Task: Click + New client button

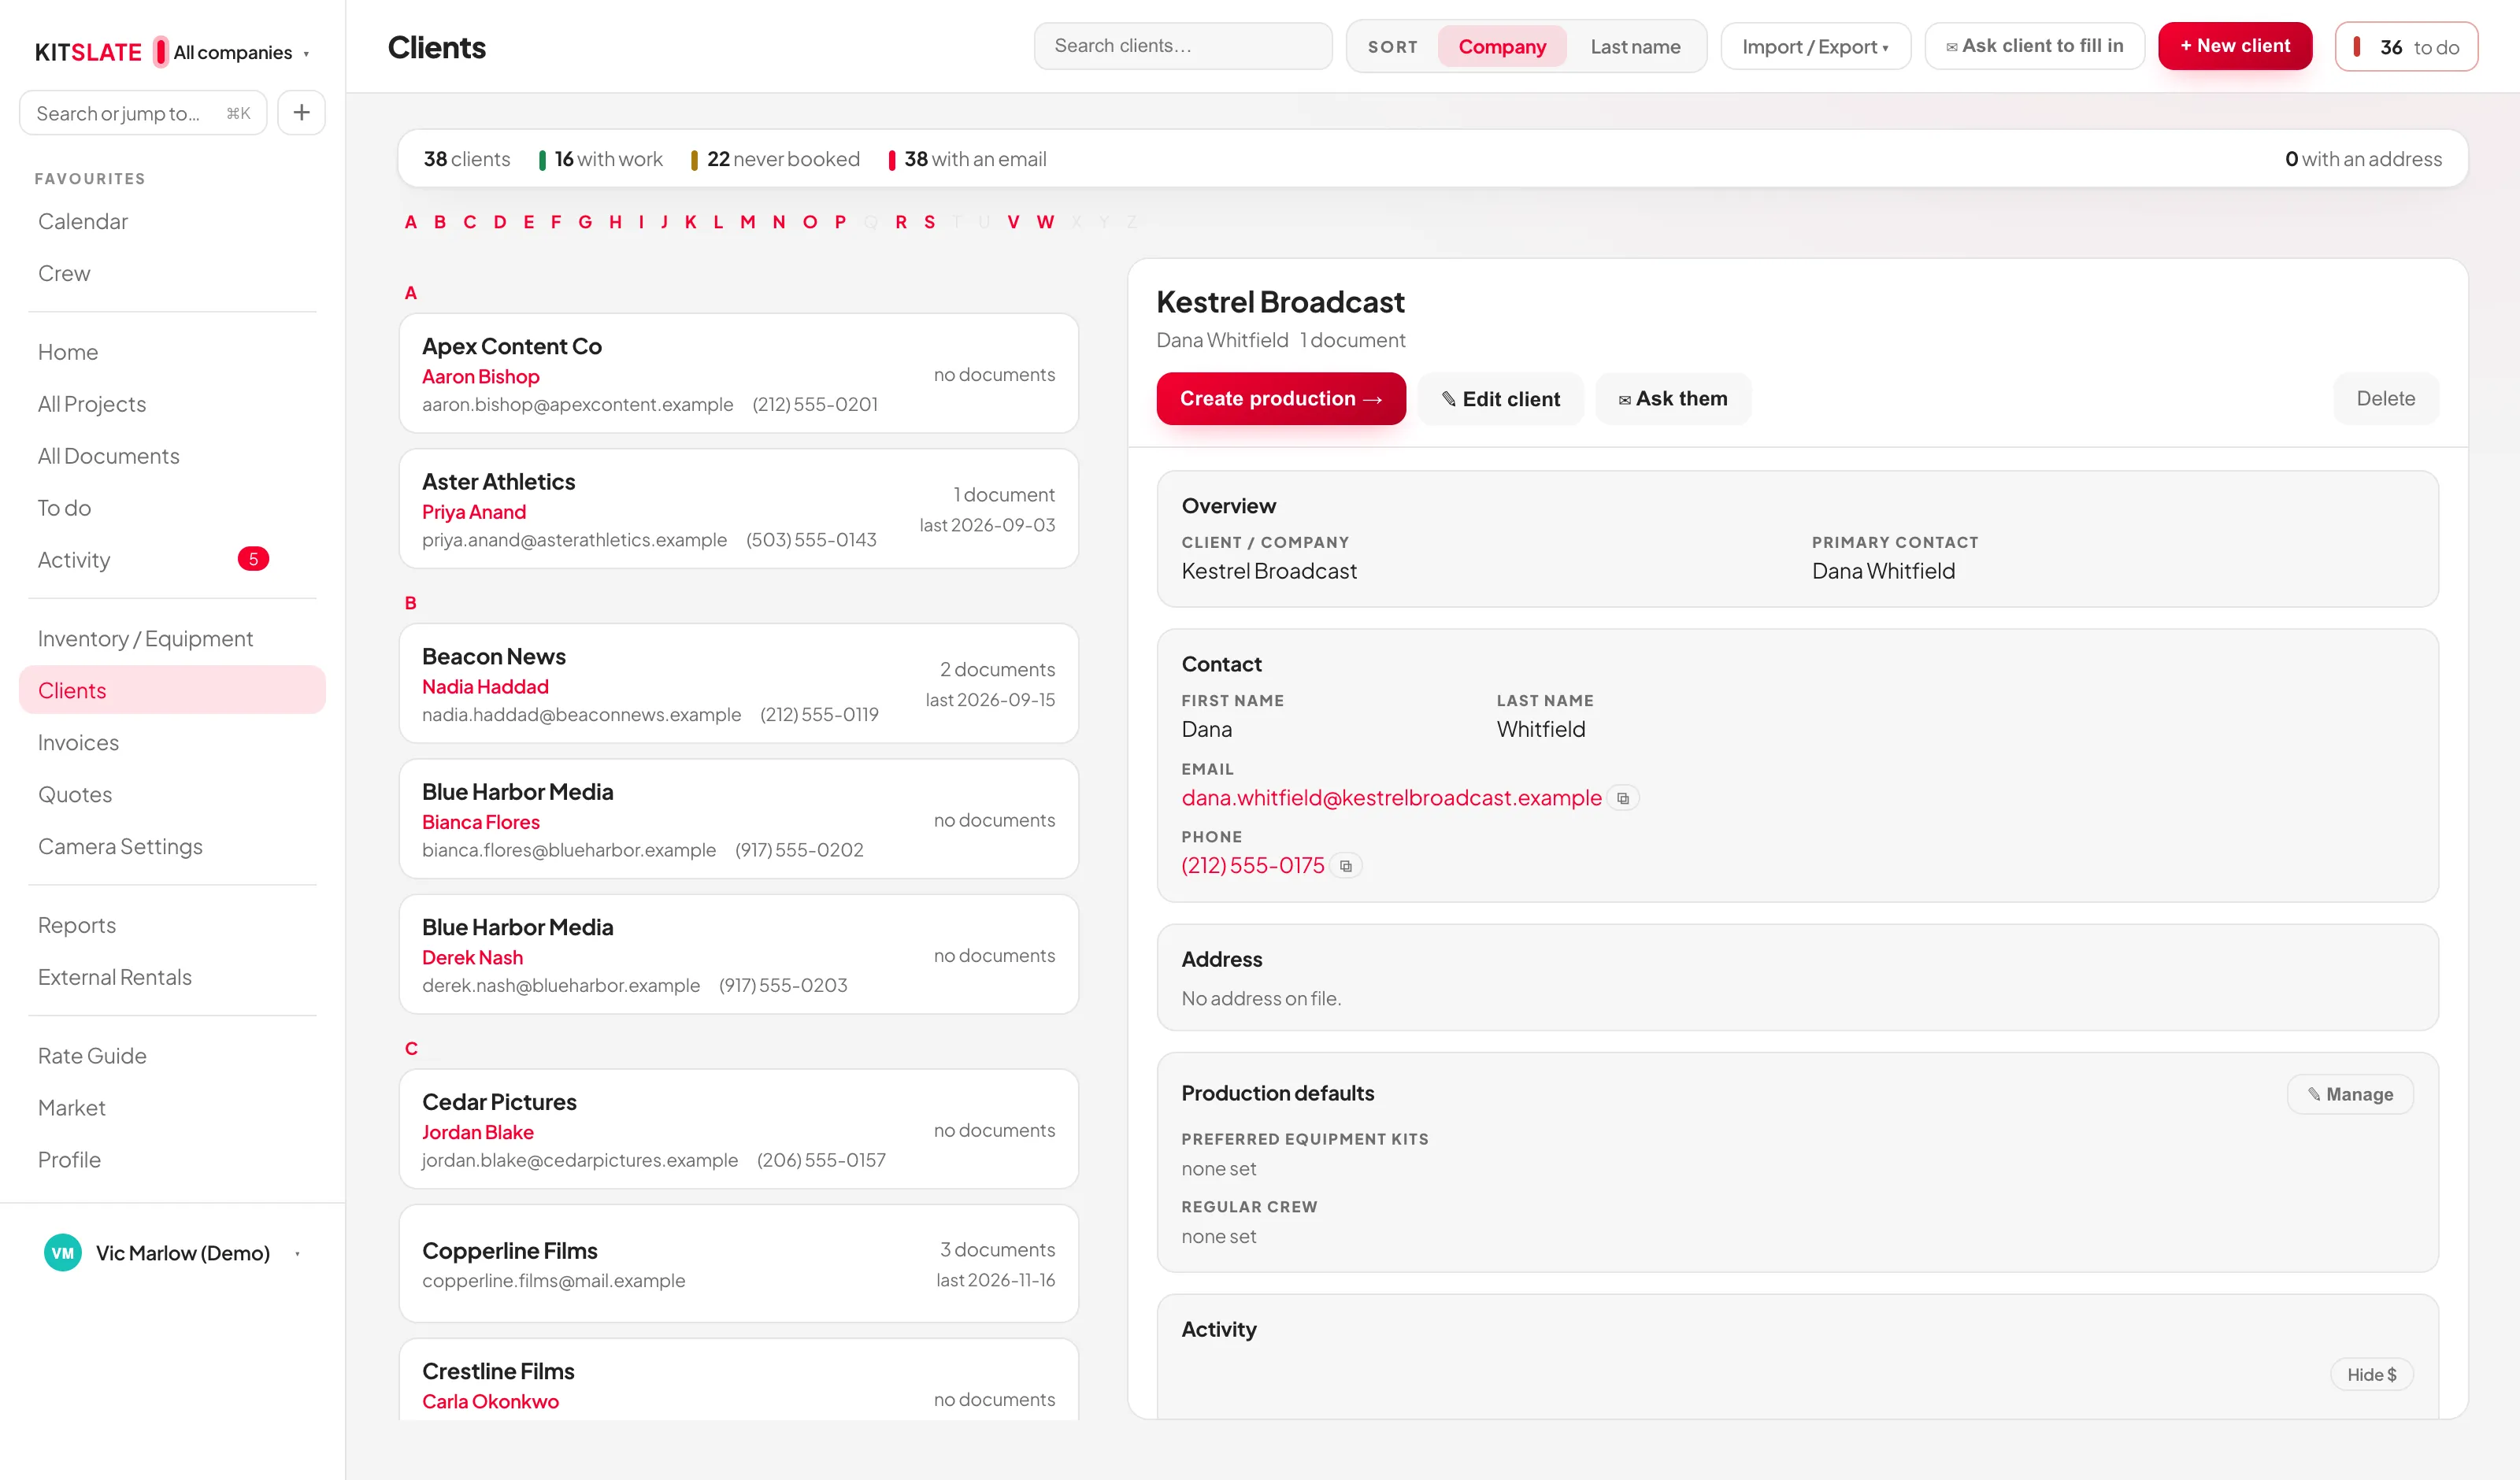Action: 2235,46
